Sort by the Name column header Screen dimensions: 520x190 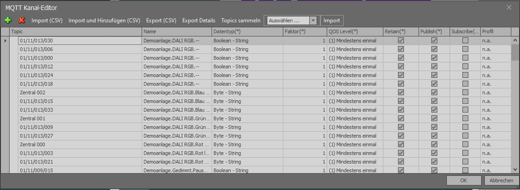coord(177,31)
